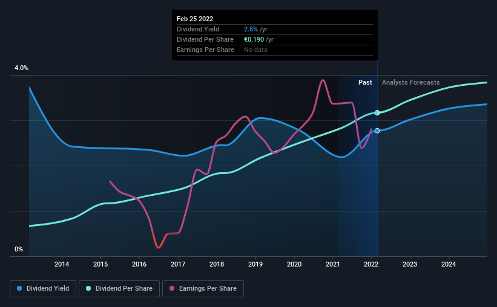Click the 2018 x-axis label

pos(217,264)
